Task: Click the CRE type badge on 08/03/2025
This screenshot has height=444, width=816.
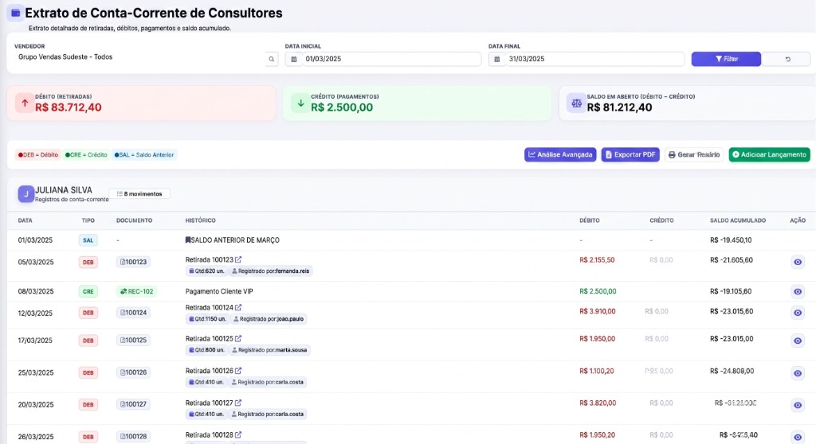Action: pos(88,292)
